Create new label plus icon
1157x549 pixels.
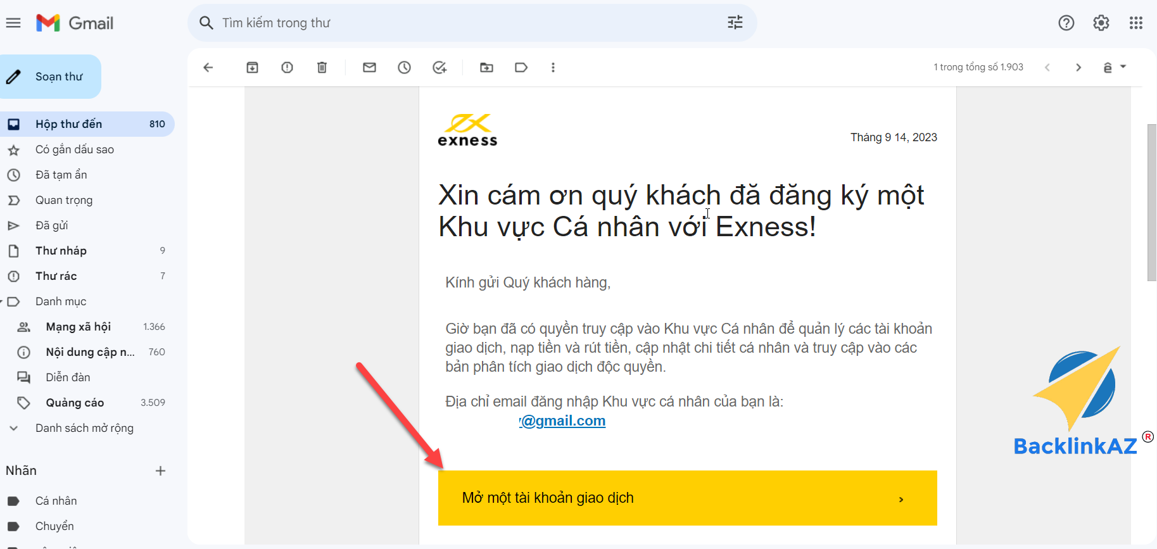point(160,470)
